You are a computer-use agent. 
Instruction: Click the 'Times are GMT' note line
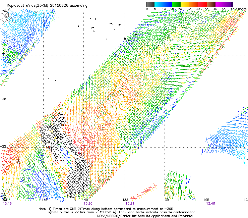click(106, 209)
